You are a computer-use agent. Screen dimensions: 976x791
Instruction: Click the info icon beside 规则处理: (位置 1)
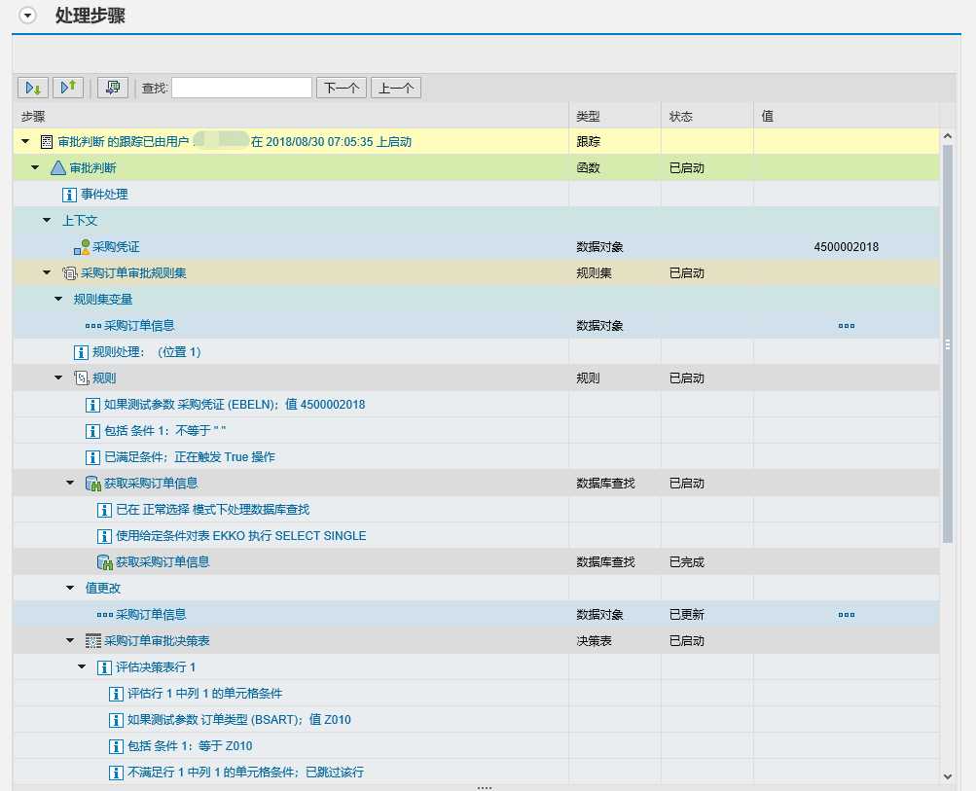pos(81,352)
